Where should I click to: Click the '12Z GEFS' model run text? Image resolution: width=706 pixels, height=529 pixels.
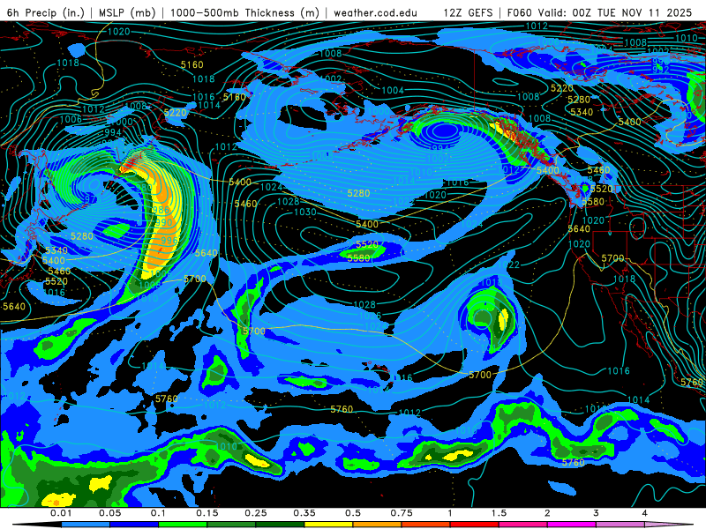coord(468,12)
